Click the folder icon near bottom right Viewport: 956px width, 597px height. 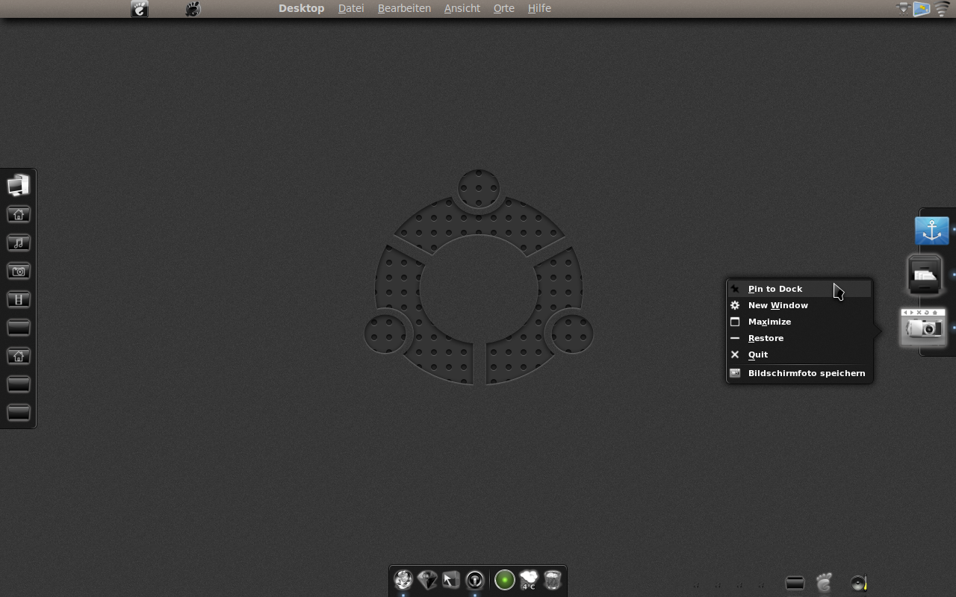point(795,583)
